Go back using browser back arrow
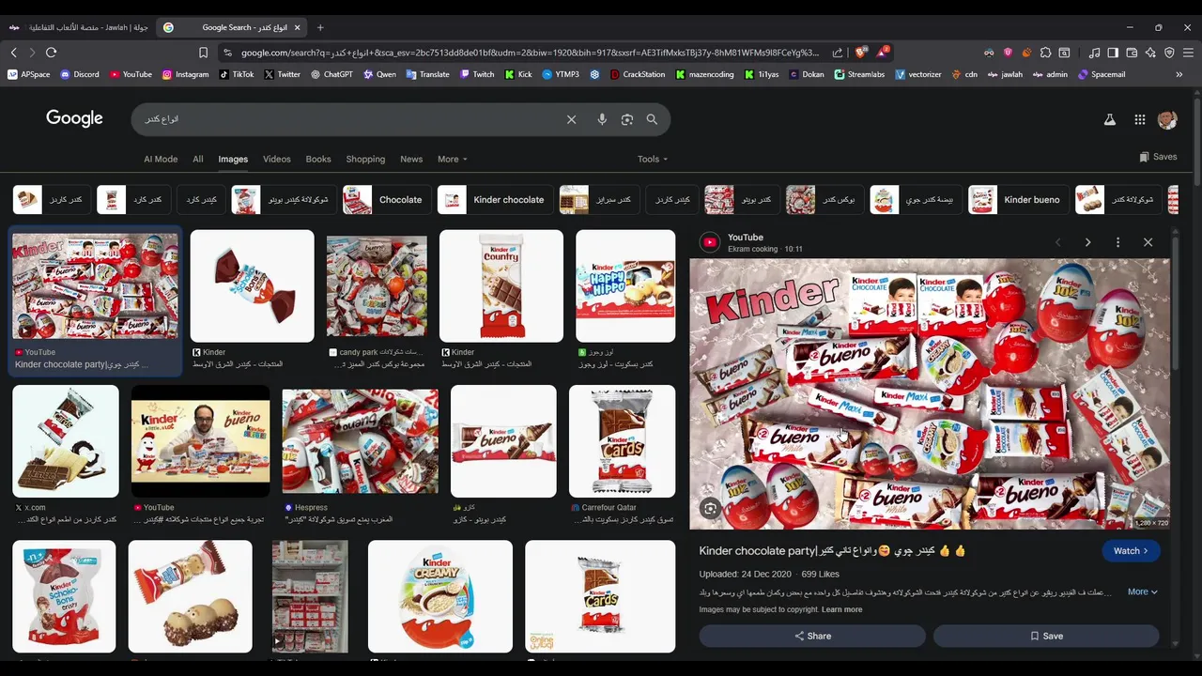This screenshot has height=676, width=1202. pyautogui.click(x=13, y=53)
